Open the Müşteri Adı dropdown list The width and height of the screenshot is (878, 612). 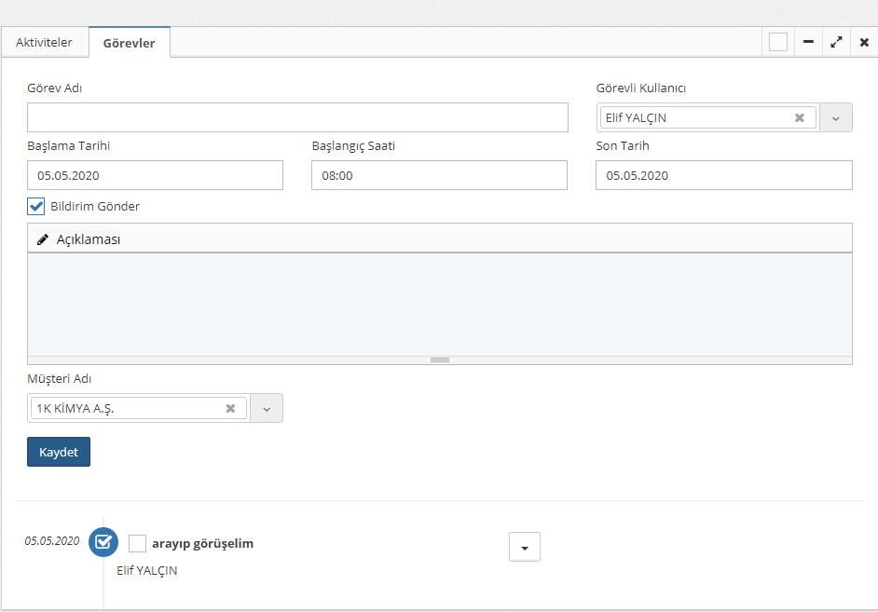tap(266, 409)
